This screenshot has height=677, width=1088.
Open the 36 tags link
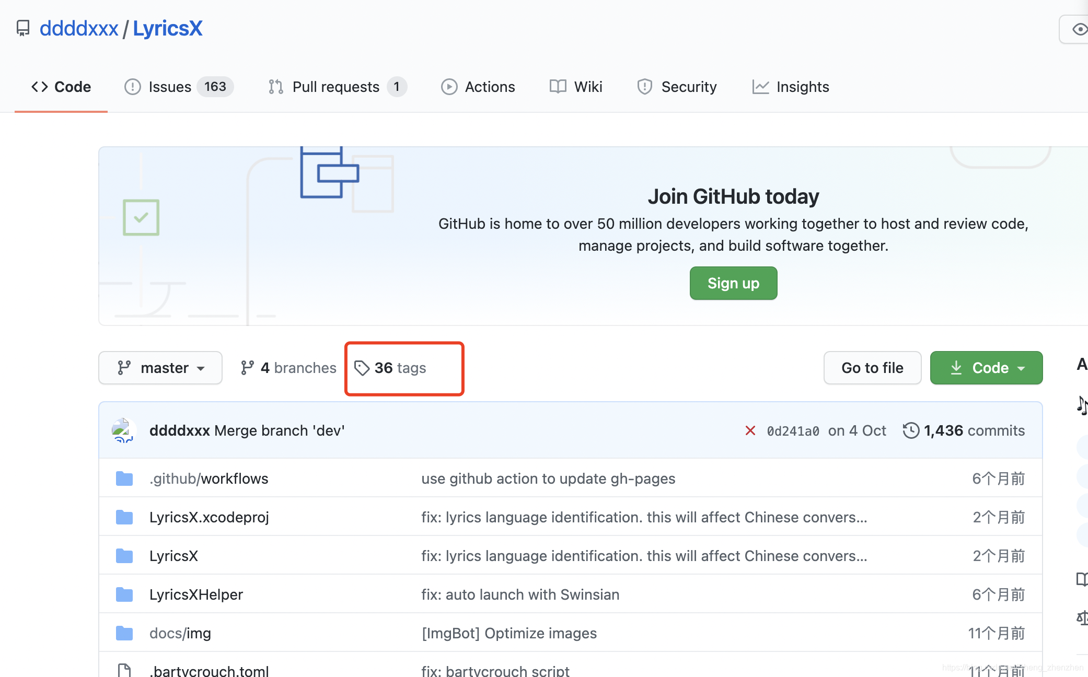[x=390, y=368]
